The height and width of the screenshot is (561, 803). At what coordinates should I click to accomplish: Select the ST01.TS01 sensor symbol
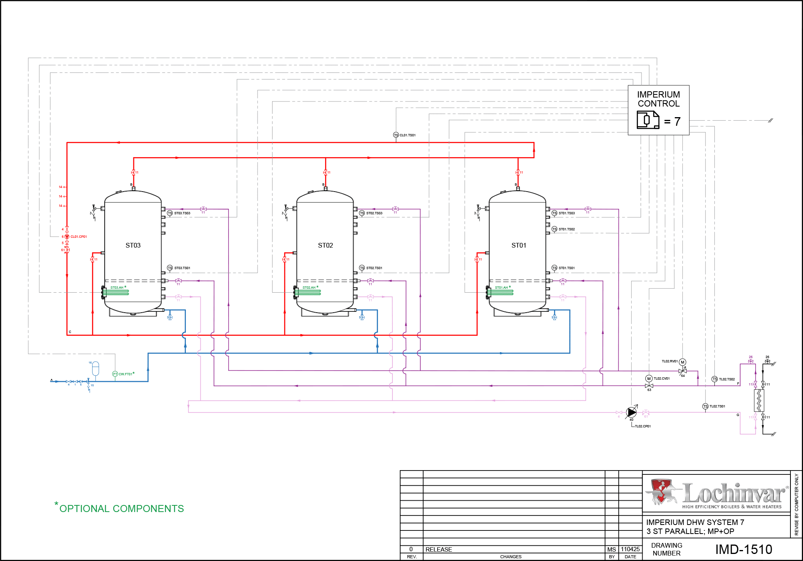pos(554,268)
